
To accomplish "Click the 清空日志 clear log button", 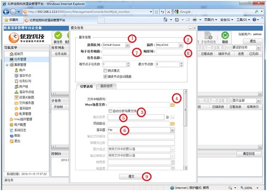I will click(249, 154).
